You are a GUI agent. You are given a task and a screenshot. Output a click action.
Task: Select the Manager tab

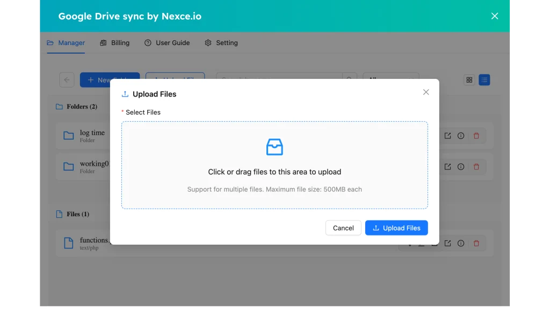66,43
